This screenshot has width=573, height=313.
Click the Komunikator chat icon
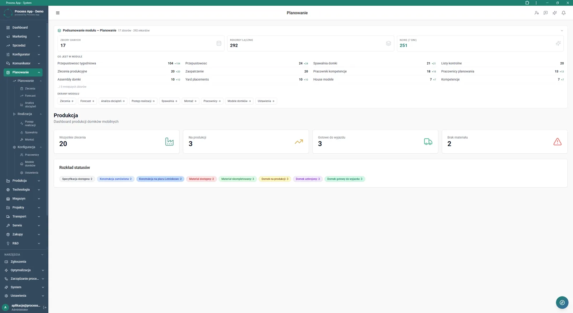8,63
